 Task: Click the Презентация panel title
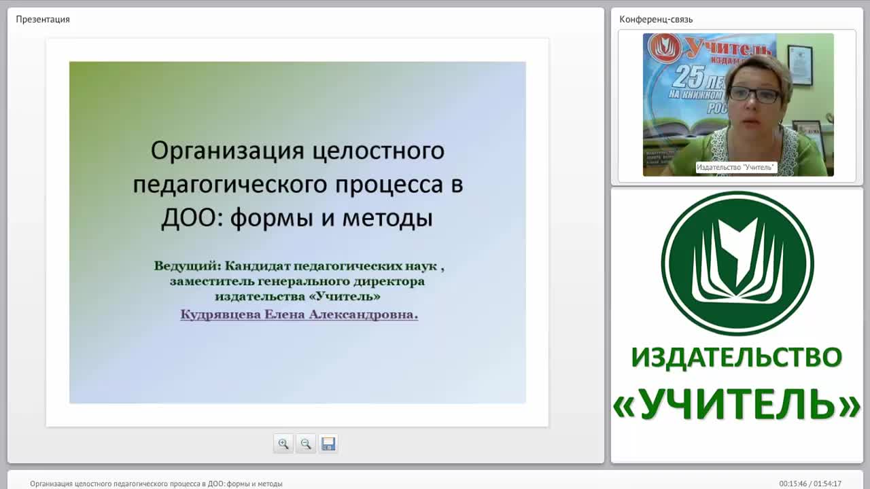[43, 19]
